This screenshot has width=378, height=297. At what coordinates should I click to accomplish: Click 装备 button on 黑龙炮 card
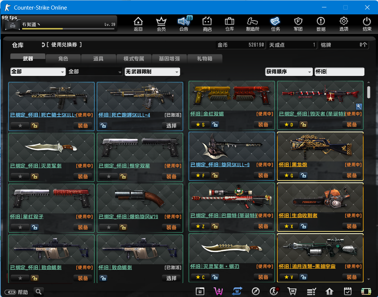(x=351, y=175)
